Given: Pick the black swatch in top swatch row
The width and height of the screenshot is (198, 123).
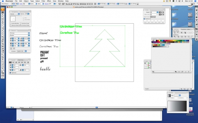Looking at the screenshot, I should click(x=156, y=41).
